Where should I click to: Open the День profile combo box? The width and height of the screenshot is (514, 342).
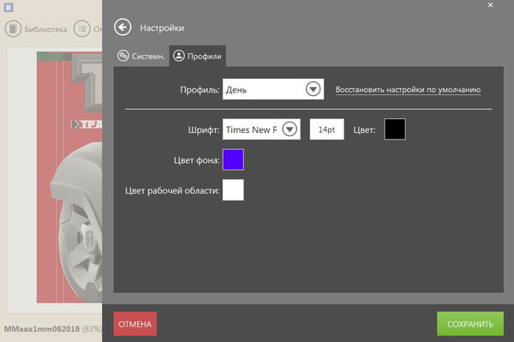tap(273, 89)
